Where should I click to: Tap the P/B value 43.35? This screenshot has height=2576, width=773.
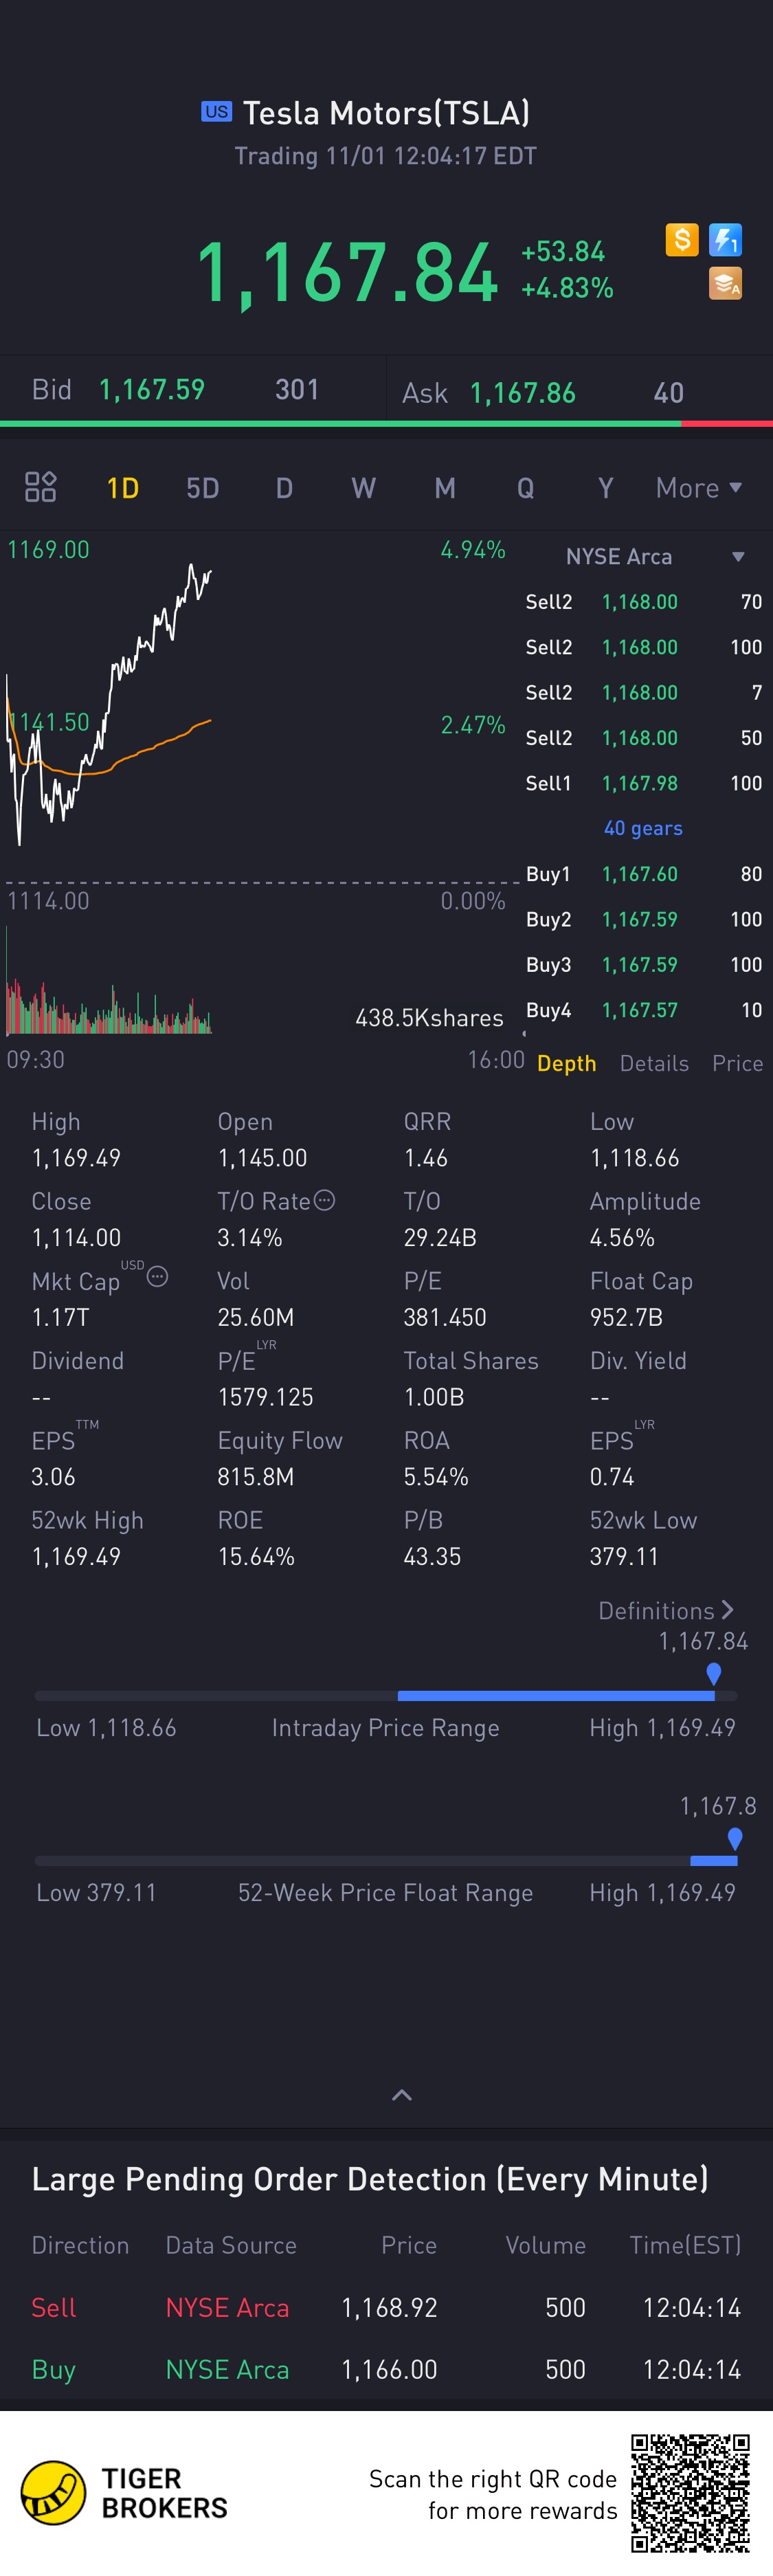pos(432,1556)
